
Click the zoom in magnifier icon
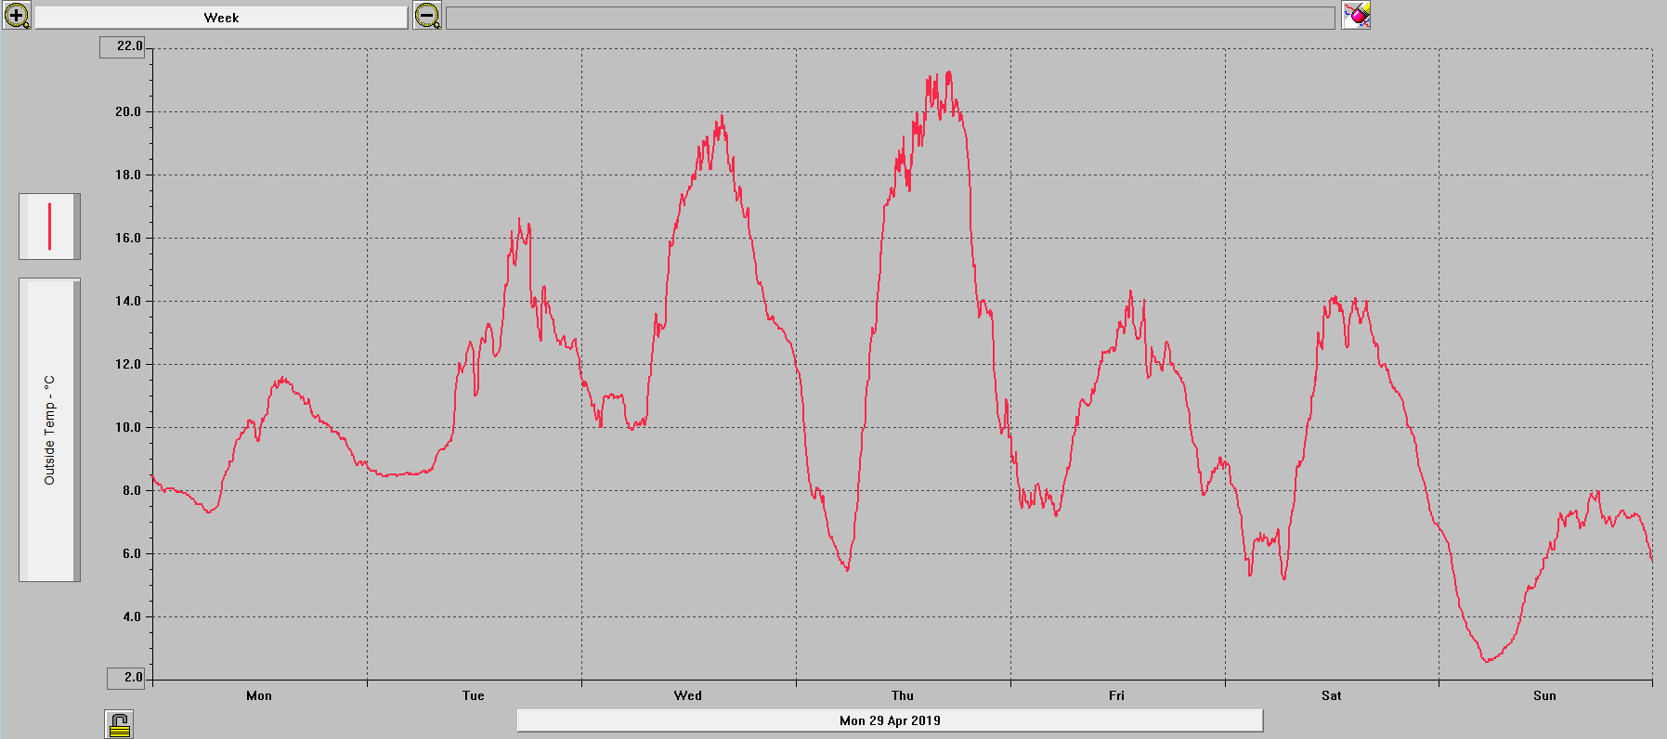click(17, 16)
